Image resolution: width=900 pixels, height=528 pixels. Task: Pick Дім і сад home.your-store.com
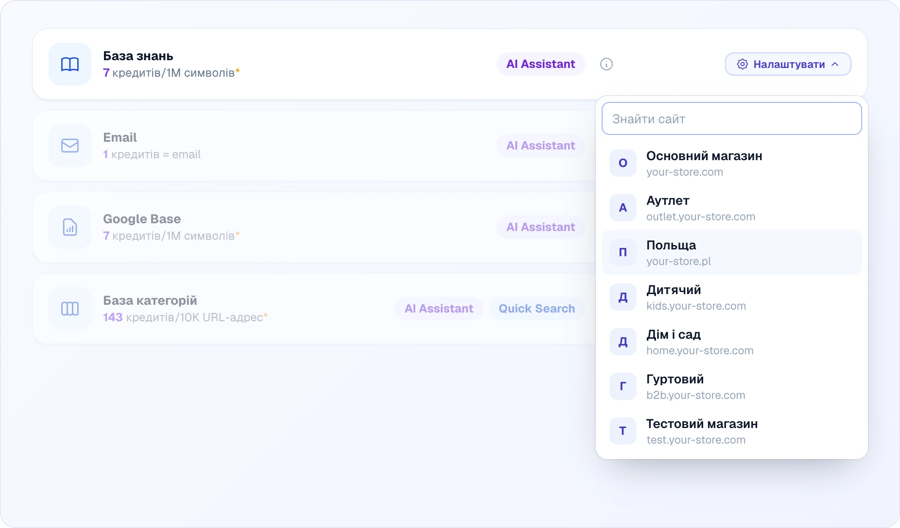pyautogui.click(x=732, y=342)
